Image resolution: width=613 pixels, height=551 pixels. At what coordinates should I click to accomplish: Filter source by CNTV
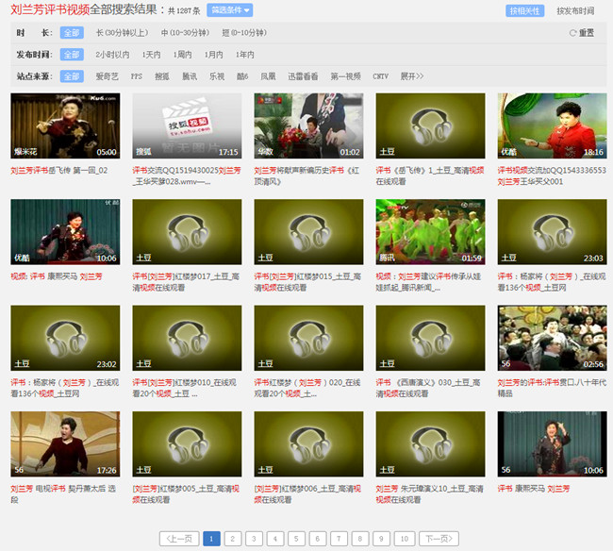click(380, 75)
